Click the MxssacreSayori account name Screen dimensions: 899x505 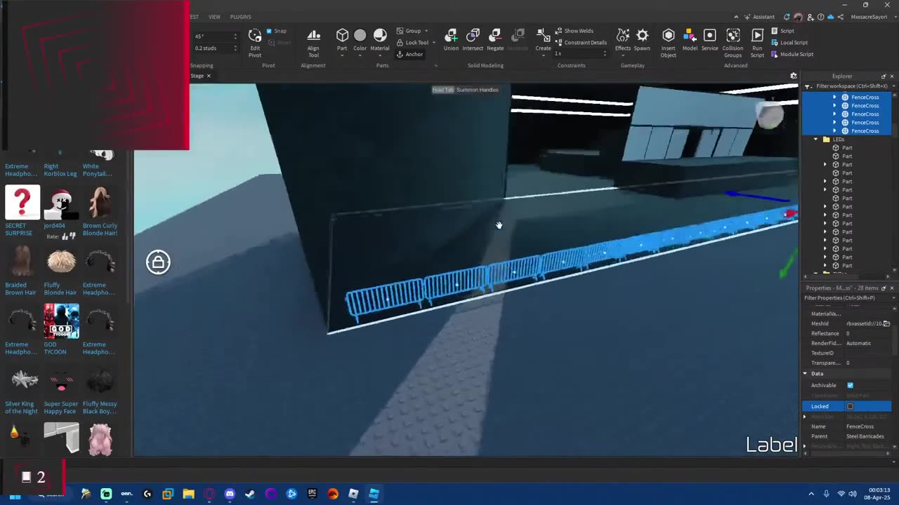pos(869,17)
